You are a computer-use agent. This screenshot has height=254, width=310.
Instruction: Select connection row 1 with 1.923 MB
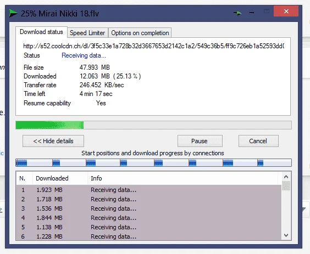(148, 190)
